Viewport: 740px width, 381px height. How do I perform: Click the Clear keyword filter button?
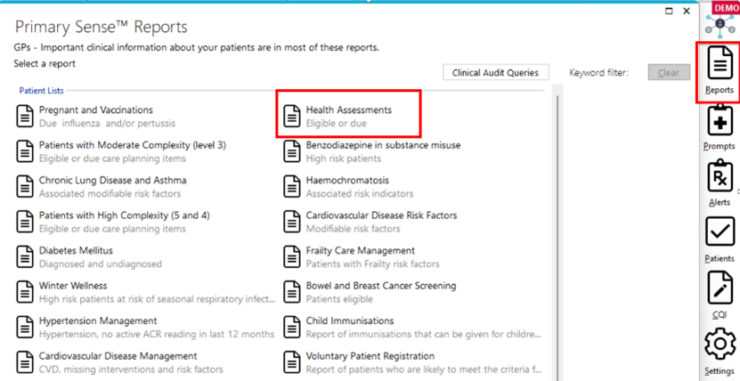pyautogui.click(x=669, y=73)
